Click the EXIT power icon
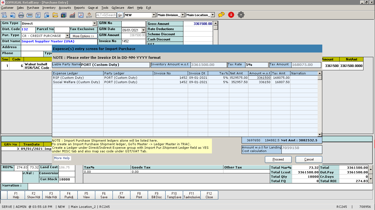This screenshot has width=375, height=210. pyautogui.click(x=89, y=15)
